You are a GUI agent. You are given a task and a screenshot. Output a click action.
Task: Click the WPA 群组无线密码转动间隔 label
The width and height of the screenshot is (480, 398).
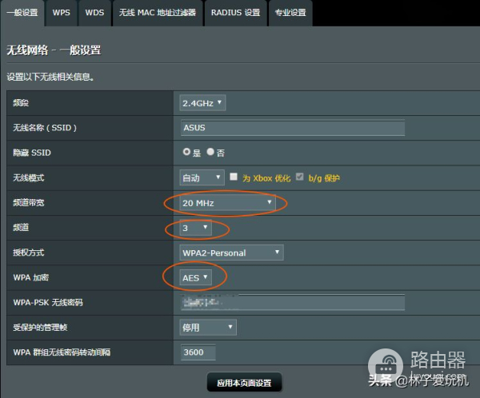coord(62,352)
